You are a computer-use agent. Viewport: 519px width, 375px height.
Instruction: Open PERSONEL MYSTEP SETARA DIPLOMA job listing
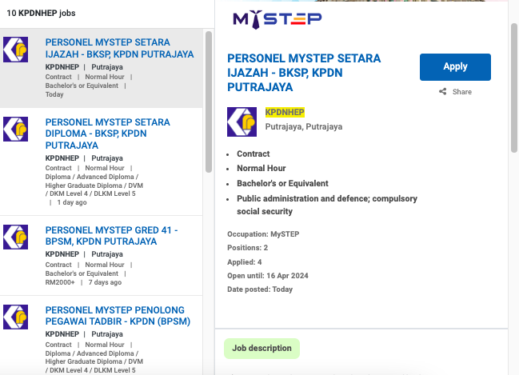(107, 134)
